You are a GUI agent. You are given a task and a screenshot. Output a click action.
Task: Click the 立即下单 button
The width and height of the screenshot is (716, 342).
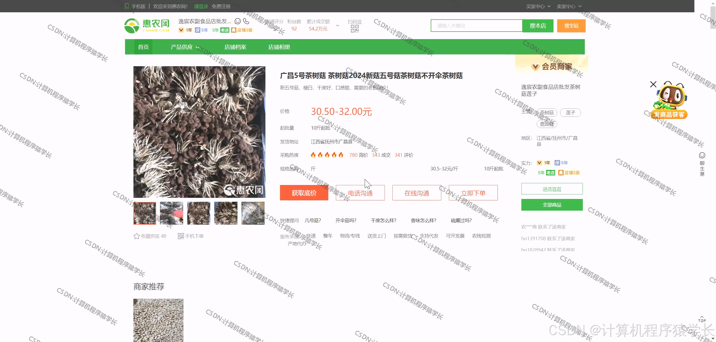pyautogui.click(x=473, y=193)
